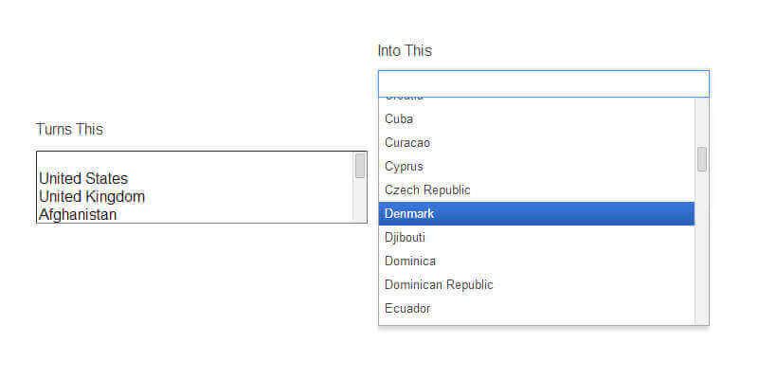758x379 pixels.
Task: Select Czech Republic option
Action: pos(427,189)
